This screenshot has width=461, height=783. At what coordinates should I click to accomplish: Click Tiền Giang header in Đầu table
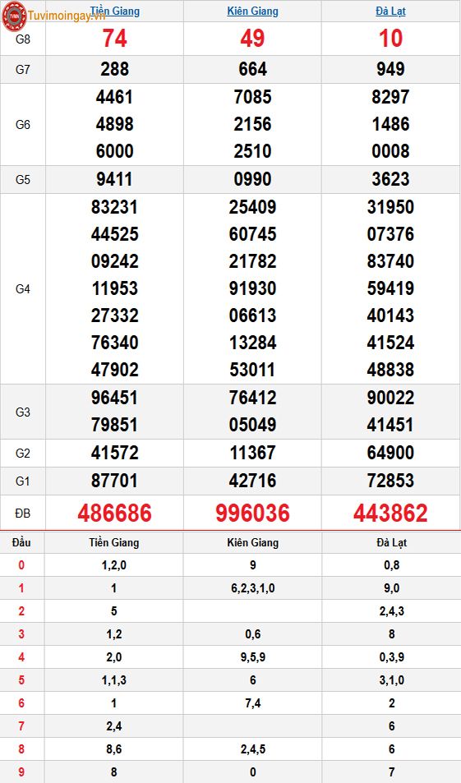114,542
